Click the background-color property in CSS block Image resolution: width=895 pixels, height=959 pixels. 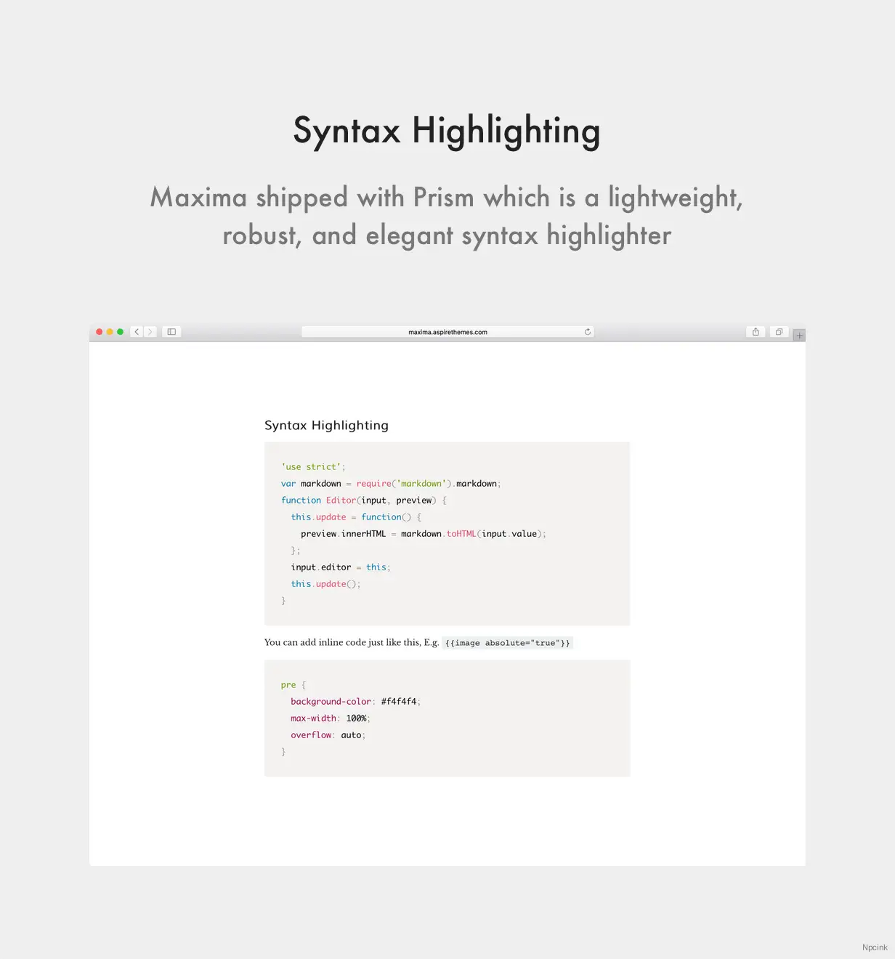(331, 702)
